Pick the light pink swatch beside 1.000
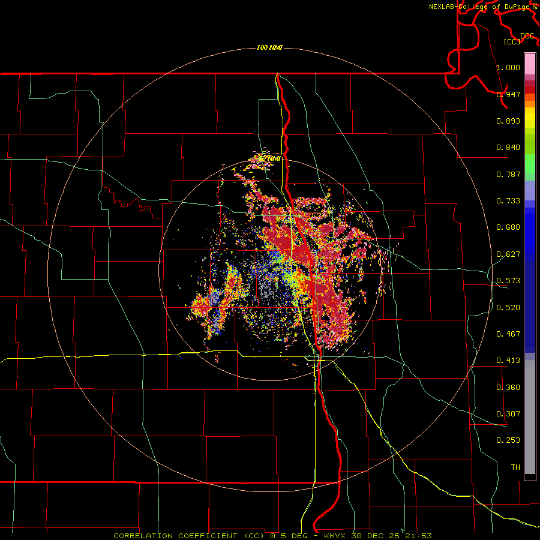Image resolution: width=540 pixels, height=540 pixels. click(530, 64)
